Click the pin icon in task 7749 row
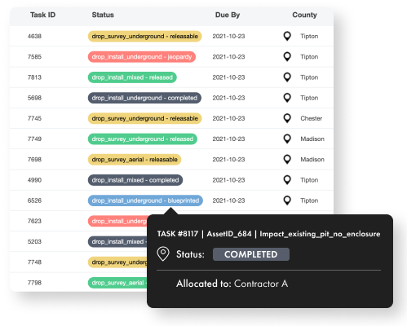This screenshot has height=326, width=407. 287,139
